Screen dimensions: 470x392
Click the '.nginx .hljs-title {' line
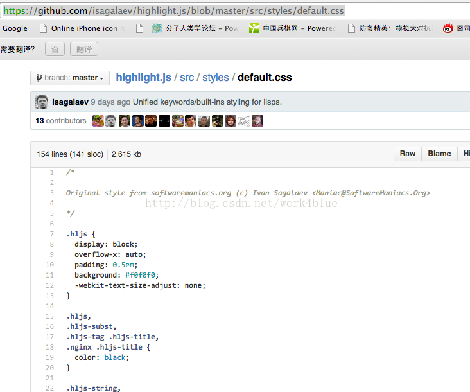click(x=109, y=347)
